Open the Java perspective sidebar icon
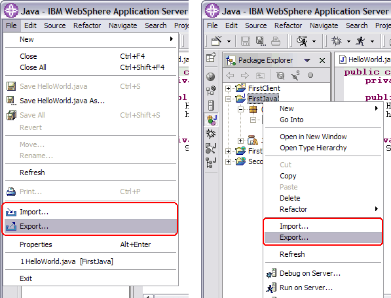 212,120
